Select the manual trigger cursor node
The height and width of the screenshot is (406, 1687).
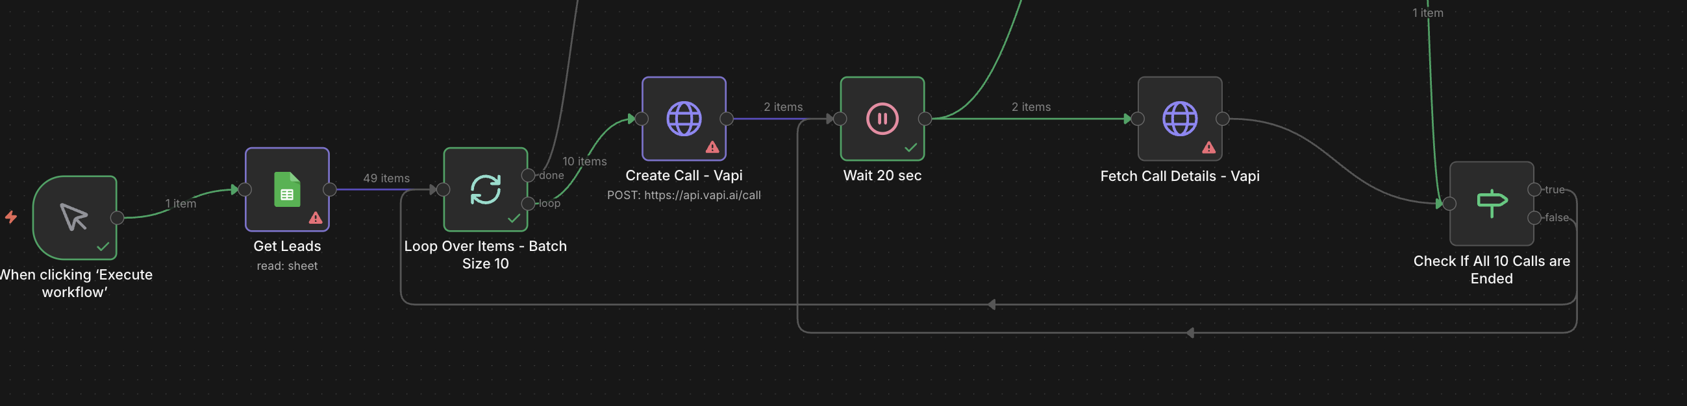(x=75, y=218)
